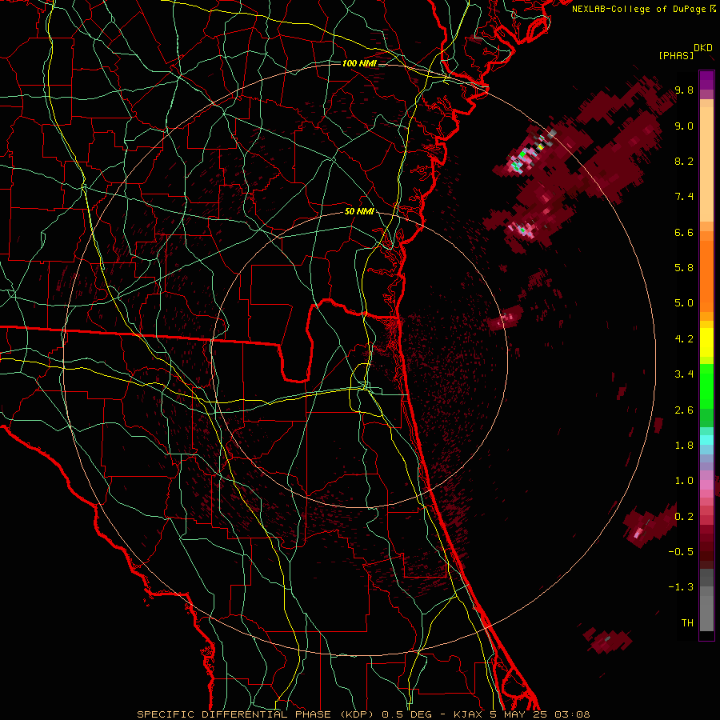Pick the dark orange band on the color bar
Screen dimensions: 720x720
[706, 276]
